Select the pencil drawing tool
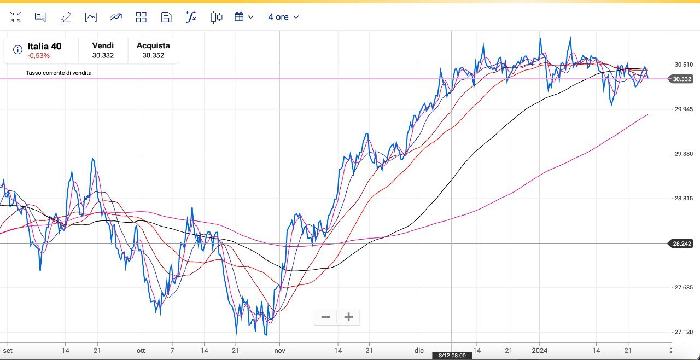Viewport: 700px width, 360px height. pos(66,17)
